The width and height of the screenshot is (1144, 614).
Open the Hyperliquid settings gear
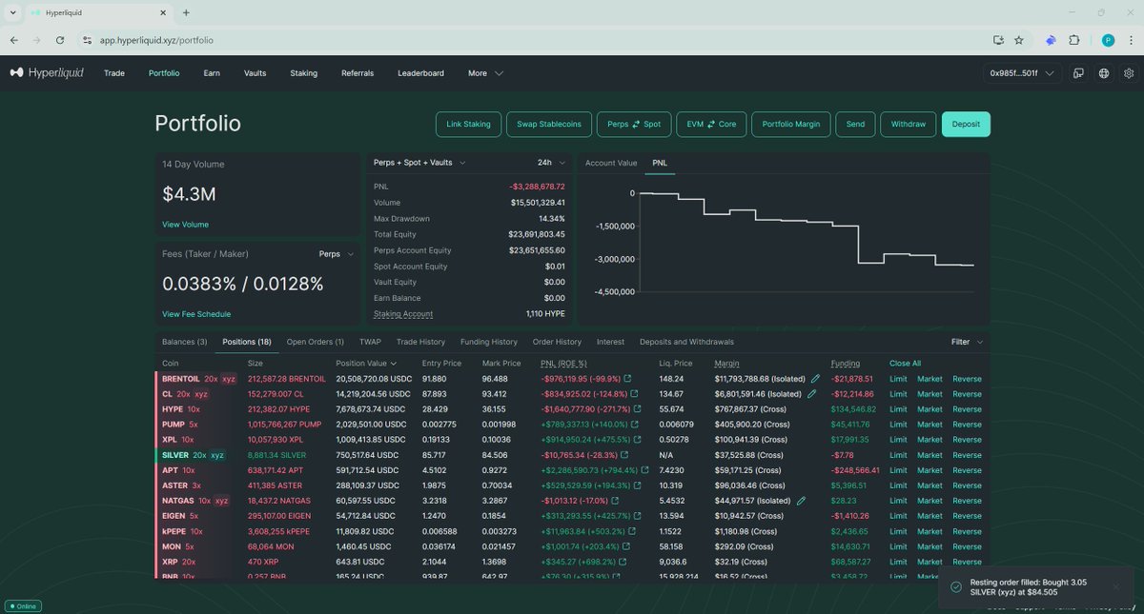pos(1129,73)
